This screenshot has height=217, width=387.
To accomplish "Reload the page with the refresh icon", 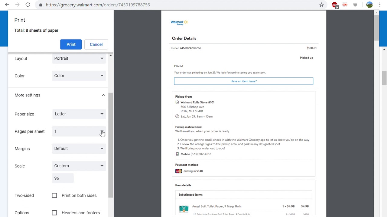I will [28, 5].
